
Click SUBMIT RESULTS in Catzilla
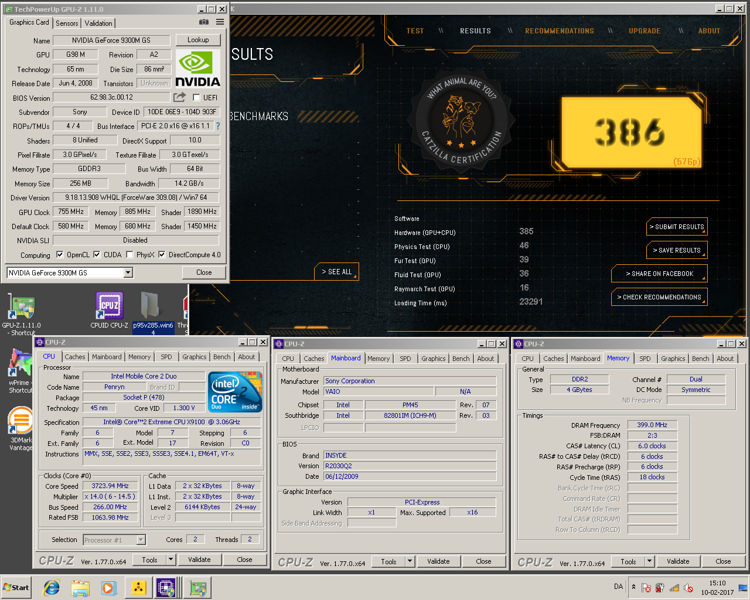pos(677,227)
